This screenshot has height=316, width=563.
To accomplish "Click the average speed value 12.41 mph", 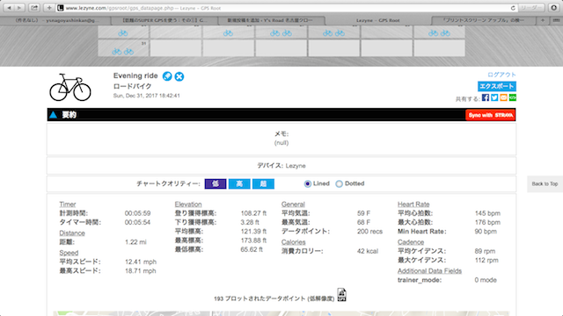I will pyautogui.click(x=141, y=262).
